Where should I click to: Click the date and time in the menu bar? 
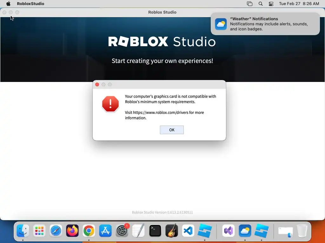299,3
